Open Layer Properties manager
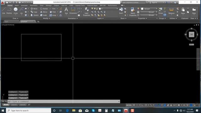201x113 pixels. pos(87,12)
